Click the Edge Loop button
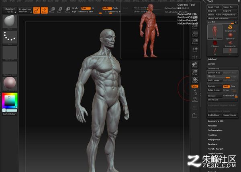 [215, 90]
